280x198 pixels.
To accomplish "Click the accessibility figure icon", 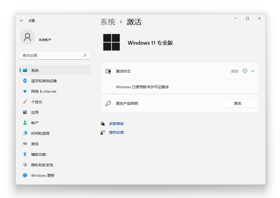I will (x=25, y=154).
